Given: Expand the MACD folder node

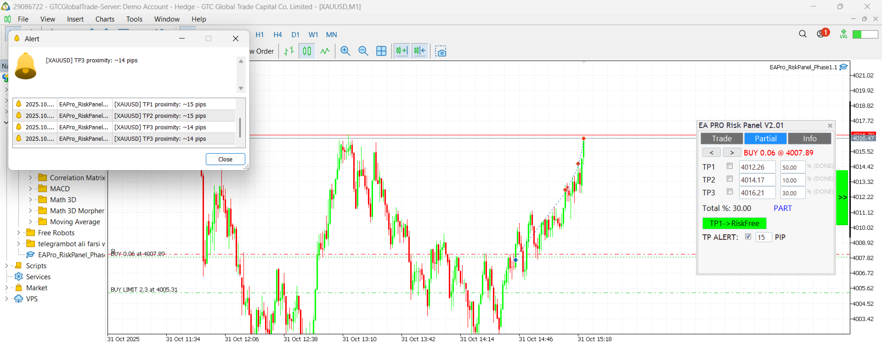Looking at the screenshot, I should (30, 188).
